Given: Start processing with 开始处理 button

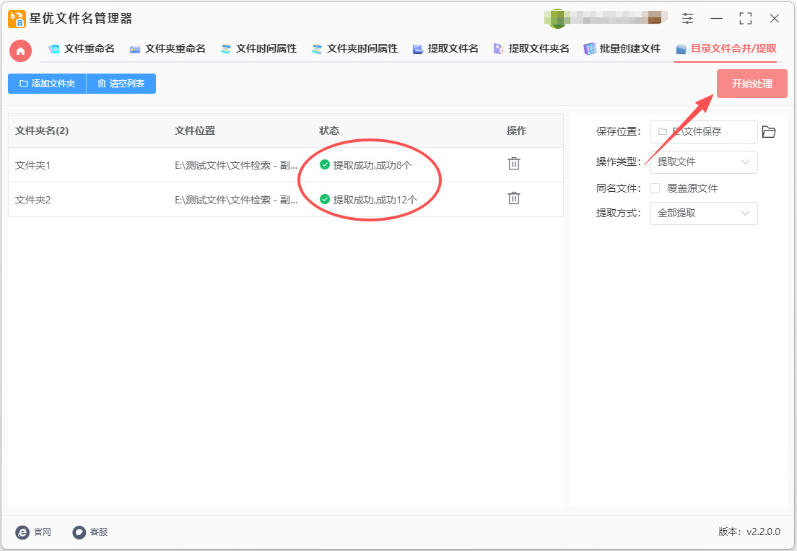Looking at the screenshot, I should [x=752, y=84].
